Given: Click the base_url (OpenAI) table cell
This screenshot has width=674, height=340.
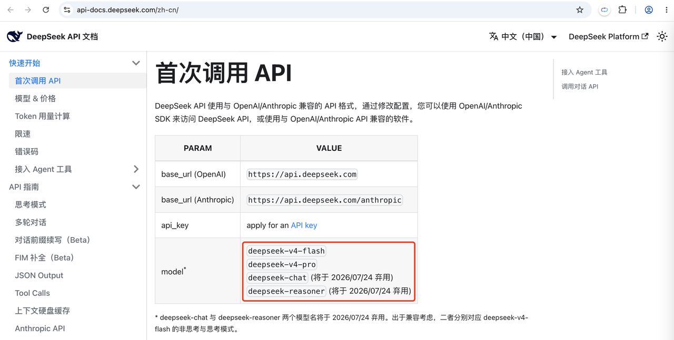Looking at the screenshot, I should (x=197, y=174).
